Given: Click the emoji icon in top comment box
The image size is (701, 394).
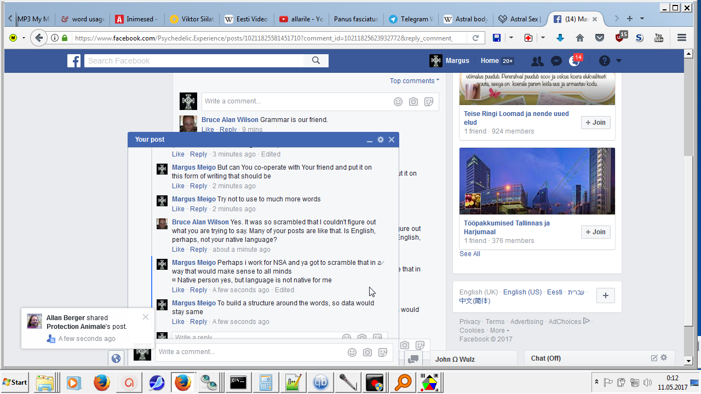Looking at the screenshot, I should tap(398, 102).
